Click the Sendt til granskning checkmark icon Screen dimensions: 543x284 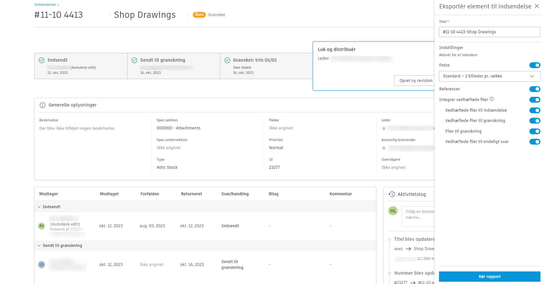pos(134,60)
